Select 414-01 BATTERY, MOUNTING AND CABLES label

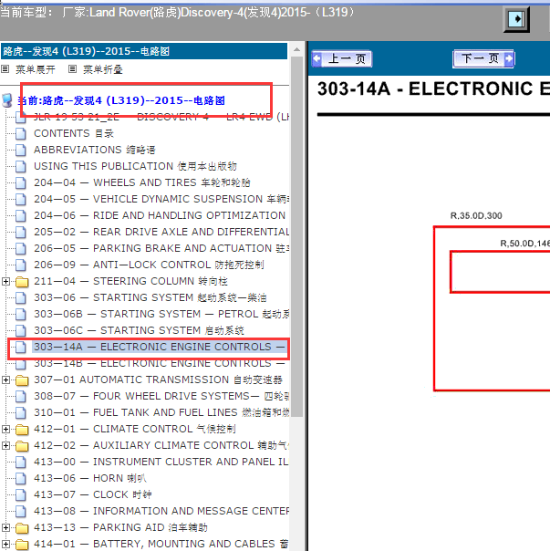coord(161,545)
